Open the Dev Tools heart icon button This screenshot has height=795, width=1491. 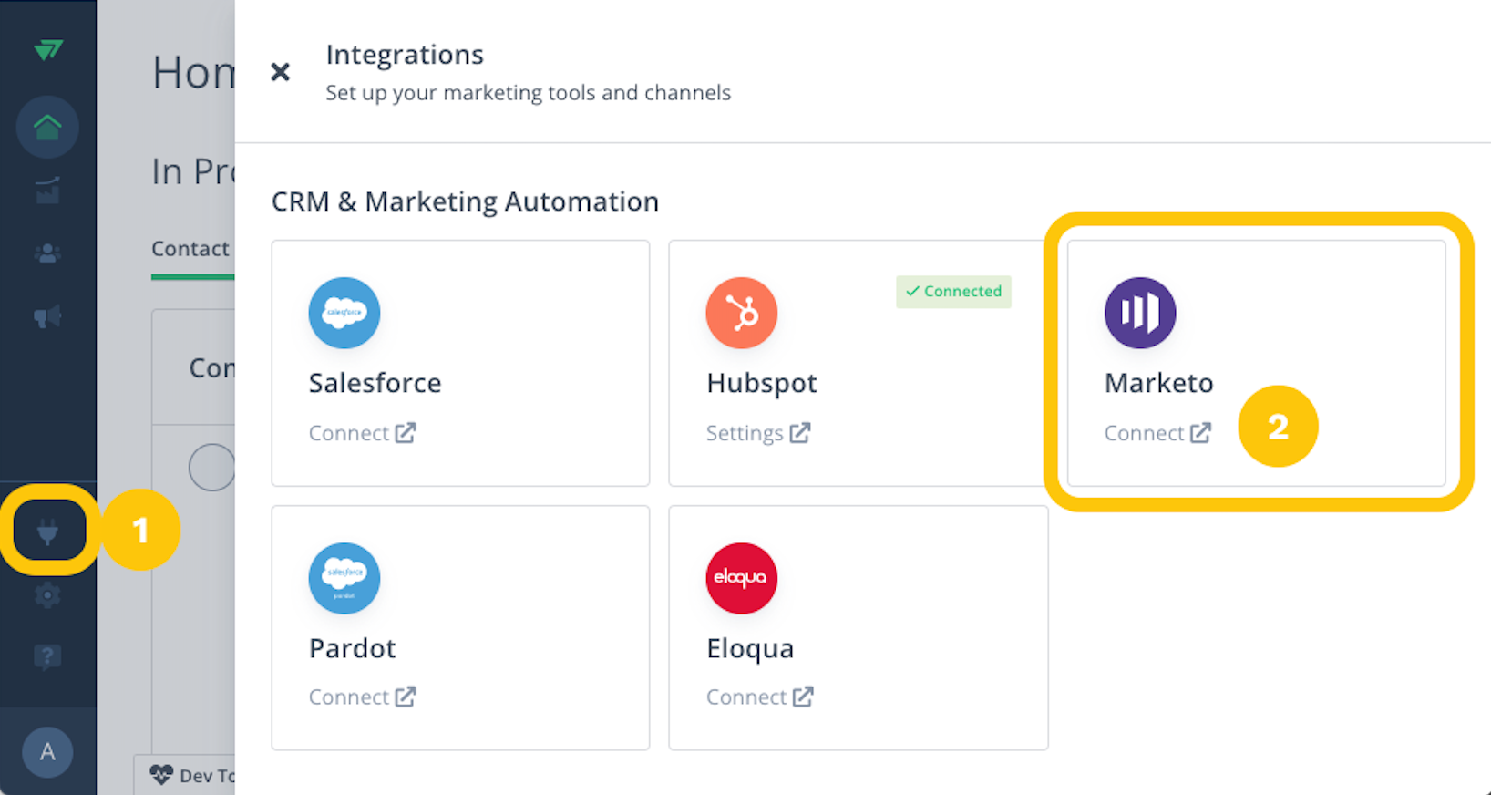point(161,775)
